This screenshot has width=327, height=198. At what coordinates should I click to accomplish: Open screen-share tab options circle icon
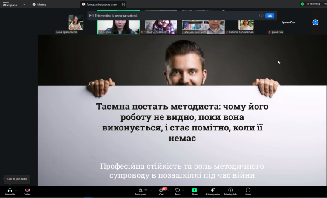(x=123, y=4)
